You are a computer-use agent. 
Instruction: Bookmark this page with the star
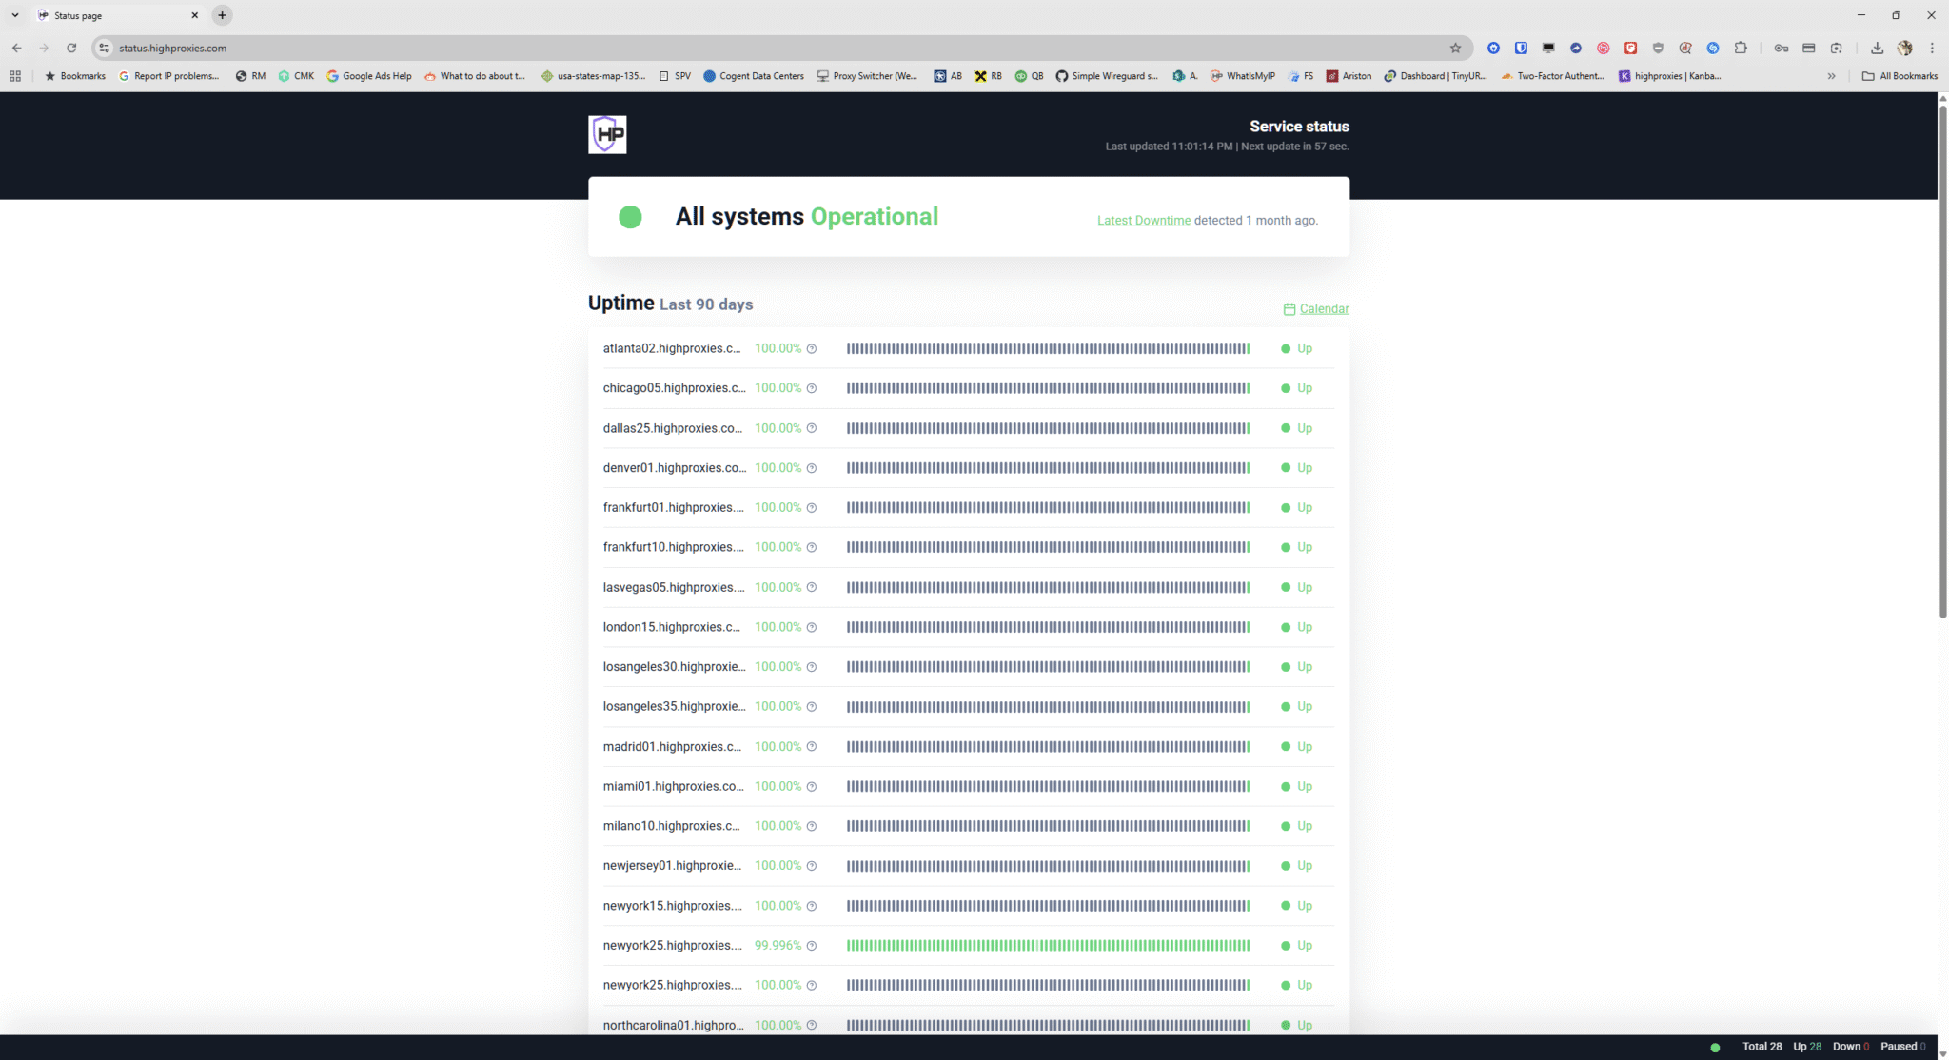[x=1455, y=48]
